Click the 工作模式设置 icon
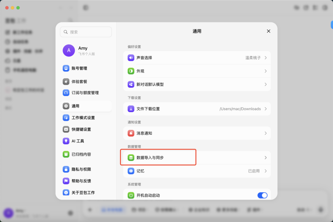 (66, 118)
